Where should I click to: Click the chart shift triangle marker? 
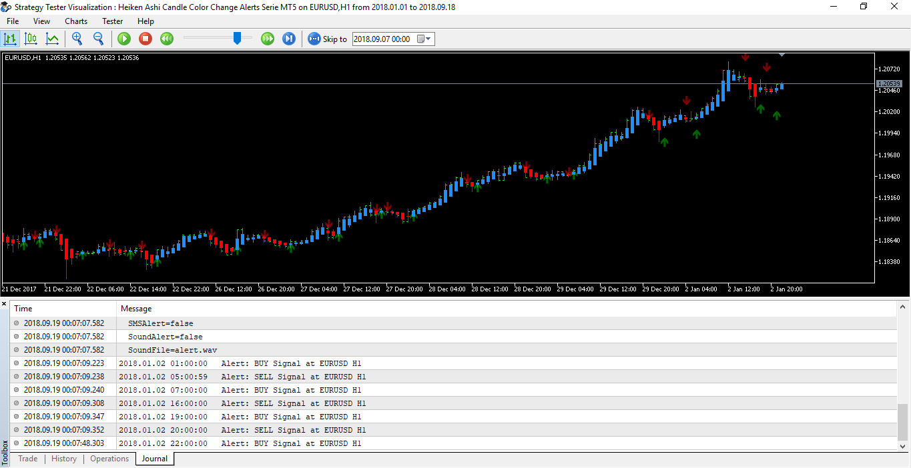782,55
